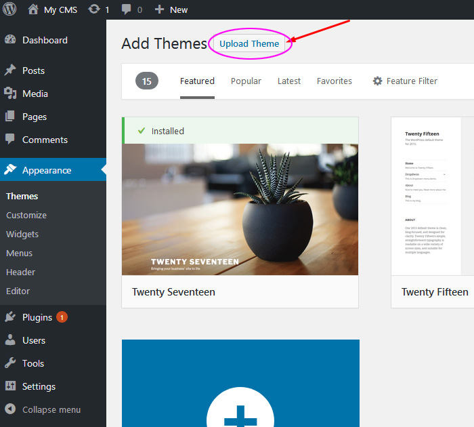Click the plus icon beside New
This screenshot has width=474, height=427.
(159, 9)
